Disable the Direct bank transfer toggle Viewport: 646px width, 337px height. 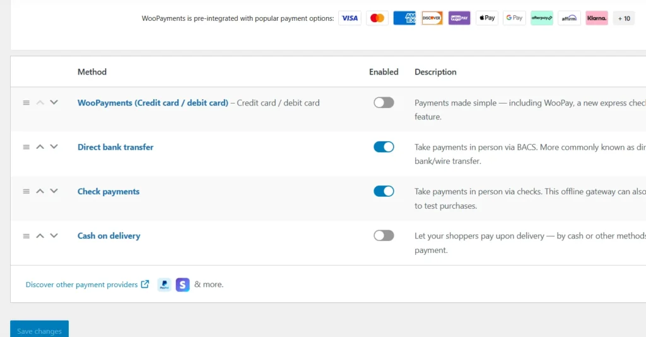pyautogui.click(x=384, y=147)
